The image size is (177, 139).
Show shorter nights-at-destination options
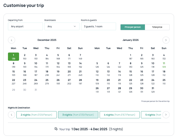pos(11,115)
